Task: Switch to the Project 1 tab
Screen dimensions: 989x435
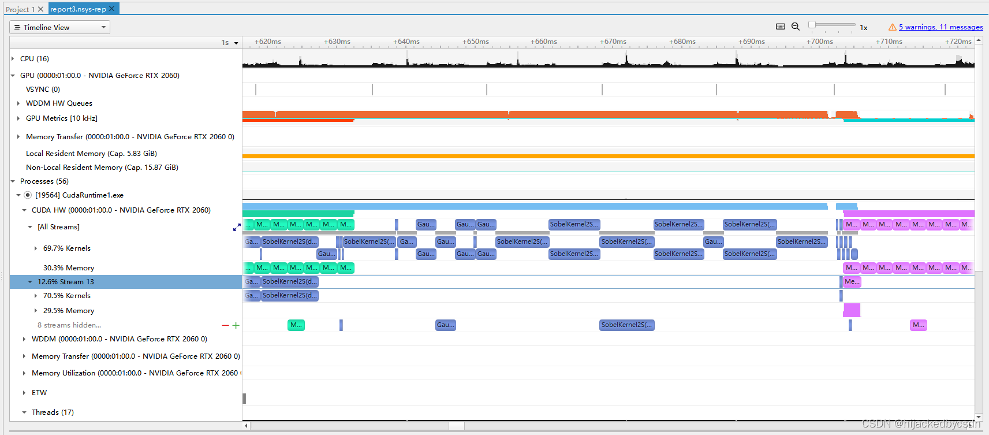Action: pyautogui.click(x=20, y=9)
